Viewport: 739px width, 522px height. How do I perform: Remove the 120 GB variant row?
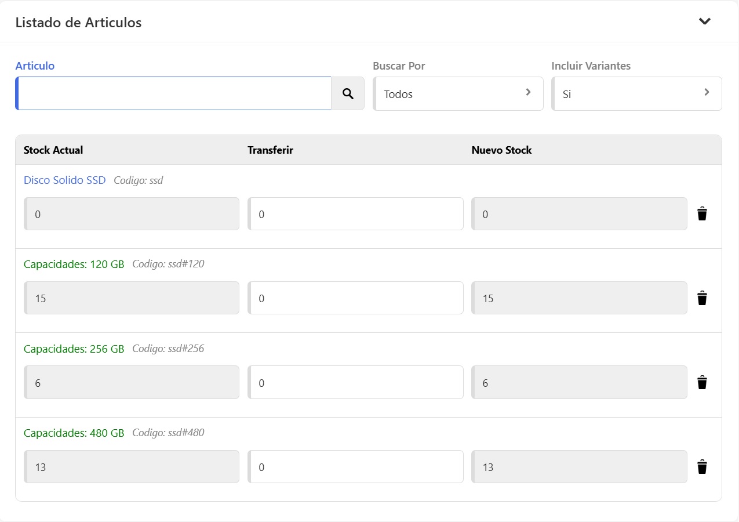pyautogui.click(x=702, y=298)
